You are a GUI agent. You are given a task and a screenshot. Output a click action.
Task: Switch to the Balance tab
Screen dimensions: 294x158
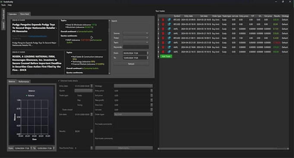[12, 82]
